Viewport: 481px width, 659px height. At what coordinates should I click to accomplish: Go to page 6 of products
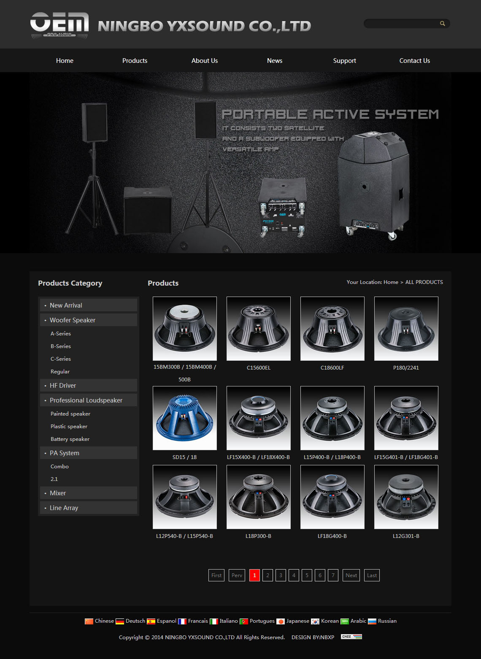point(320,575)
